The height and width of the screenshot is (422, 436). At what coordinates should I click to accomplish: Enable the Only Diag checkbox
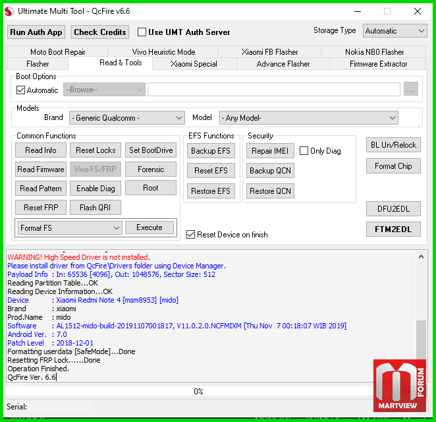click(x=304, y=150)
